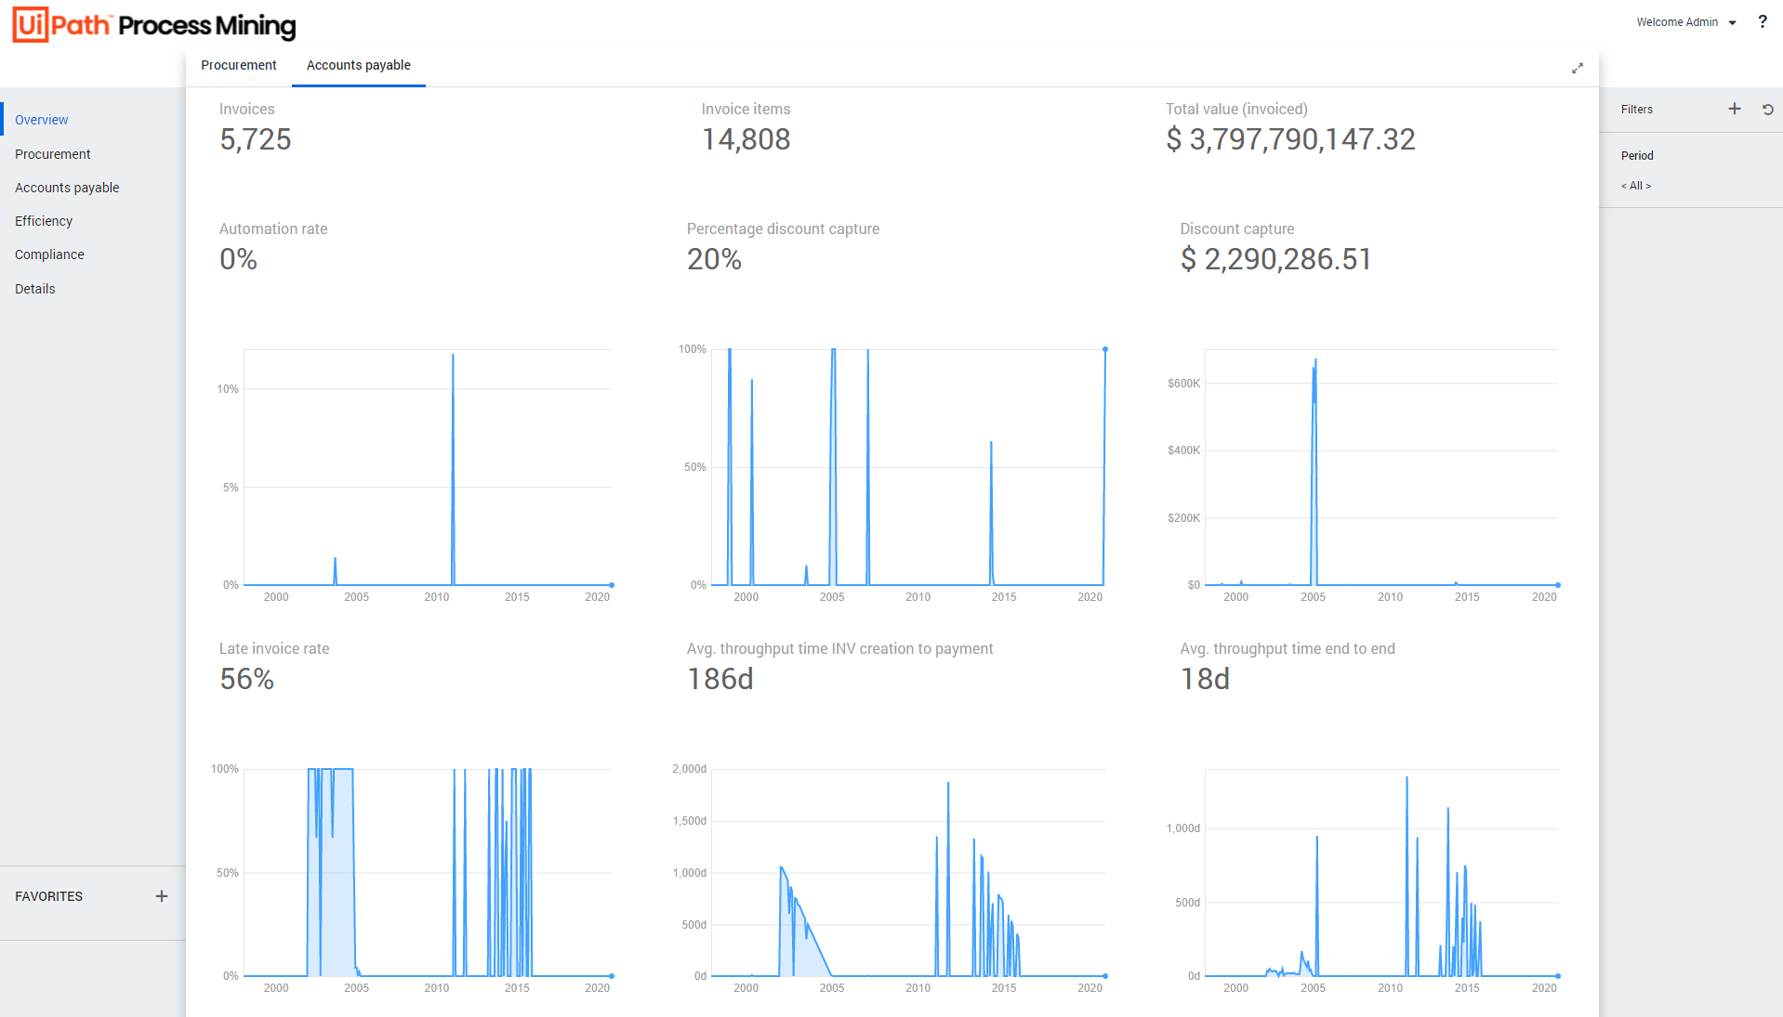The image size is (1783, 1017).
Task: Go to Procurement in the sidebar
Action: (53, 154)
